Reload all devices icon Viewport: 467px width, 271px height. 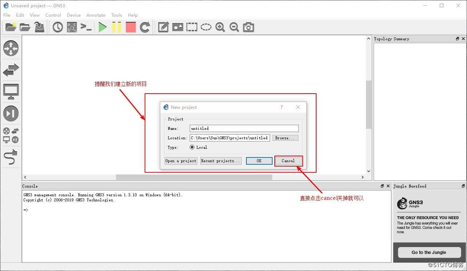(x=145, y=27)
